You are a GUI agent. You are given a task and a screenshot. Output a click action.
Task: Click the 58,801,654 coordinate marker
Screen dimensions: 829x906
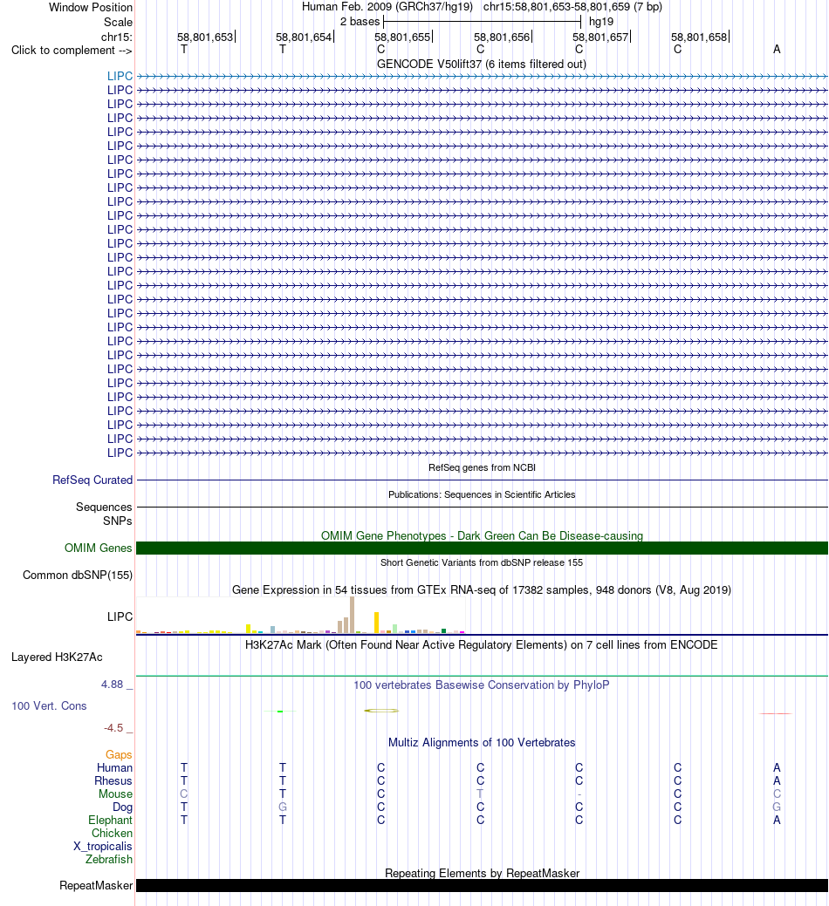(304, 37)
